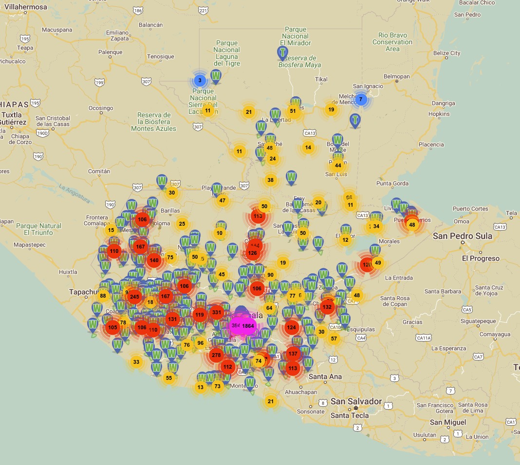Expand the yellow 57 cluster near Esquipulas
Viewport: 520px width, 465px height.
pos(334,339)
